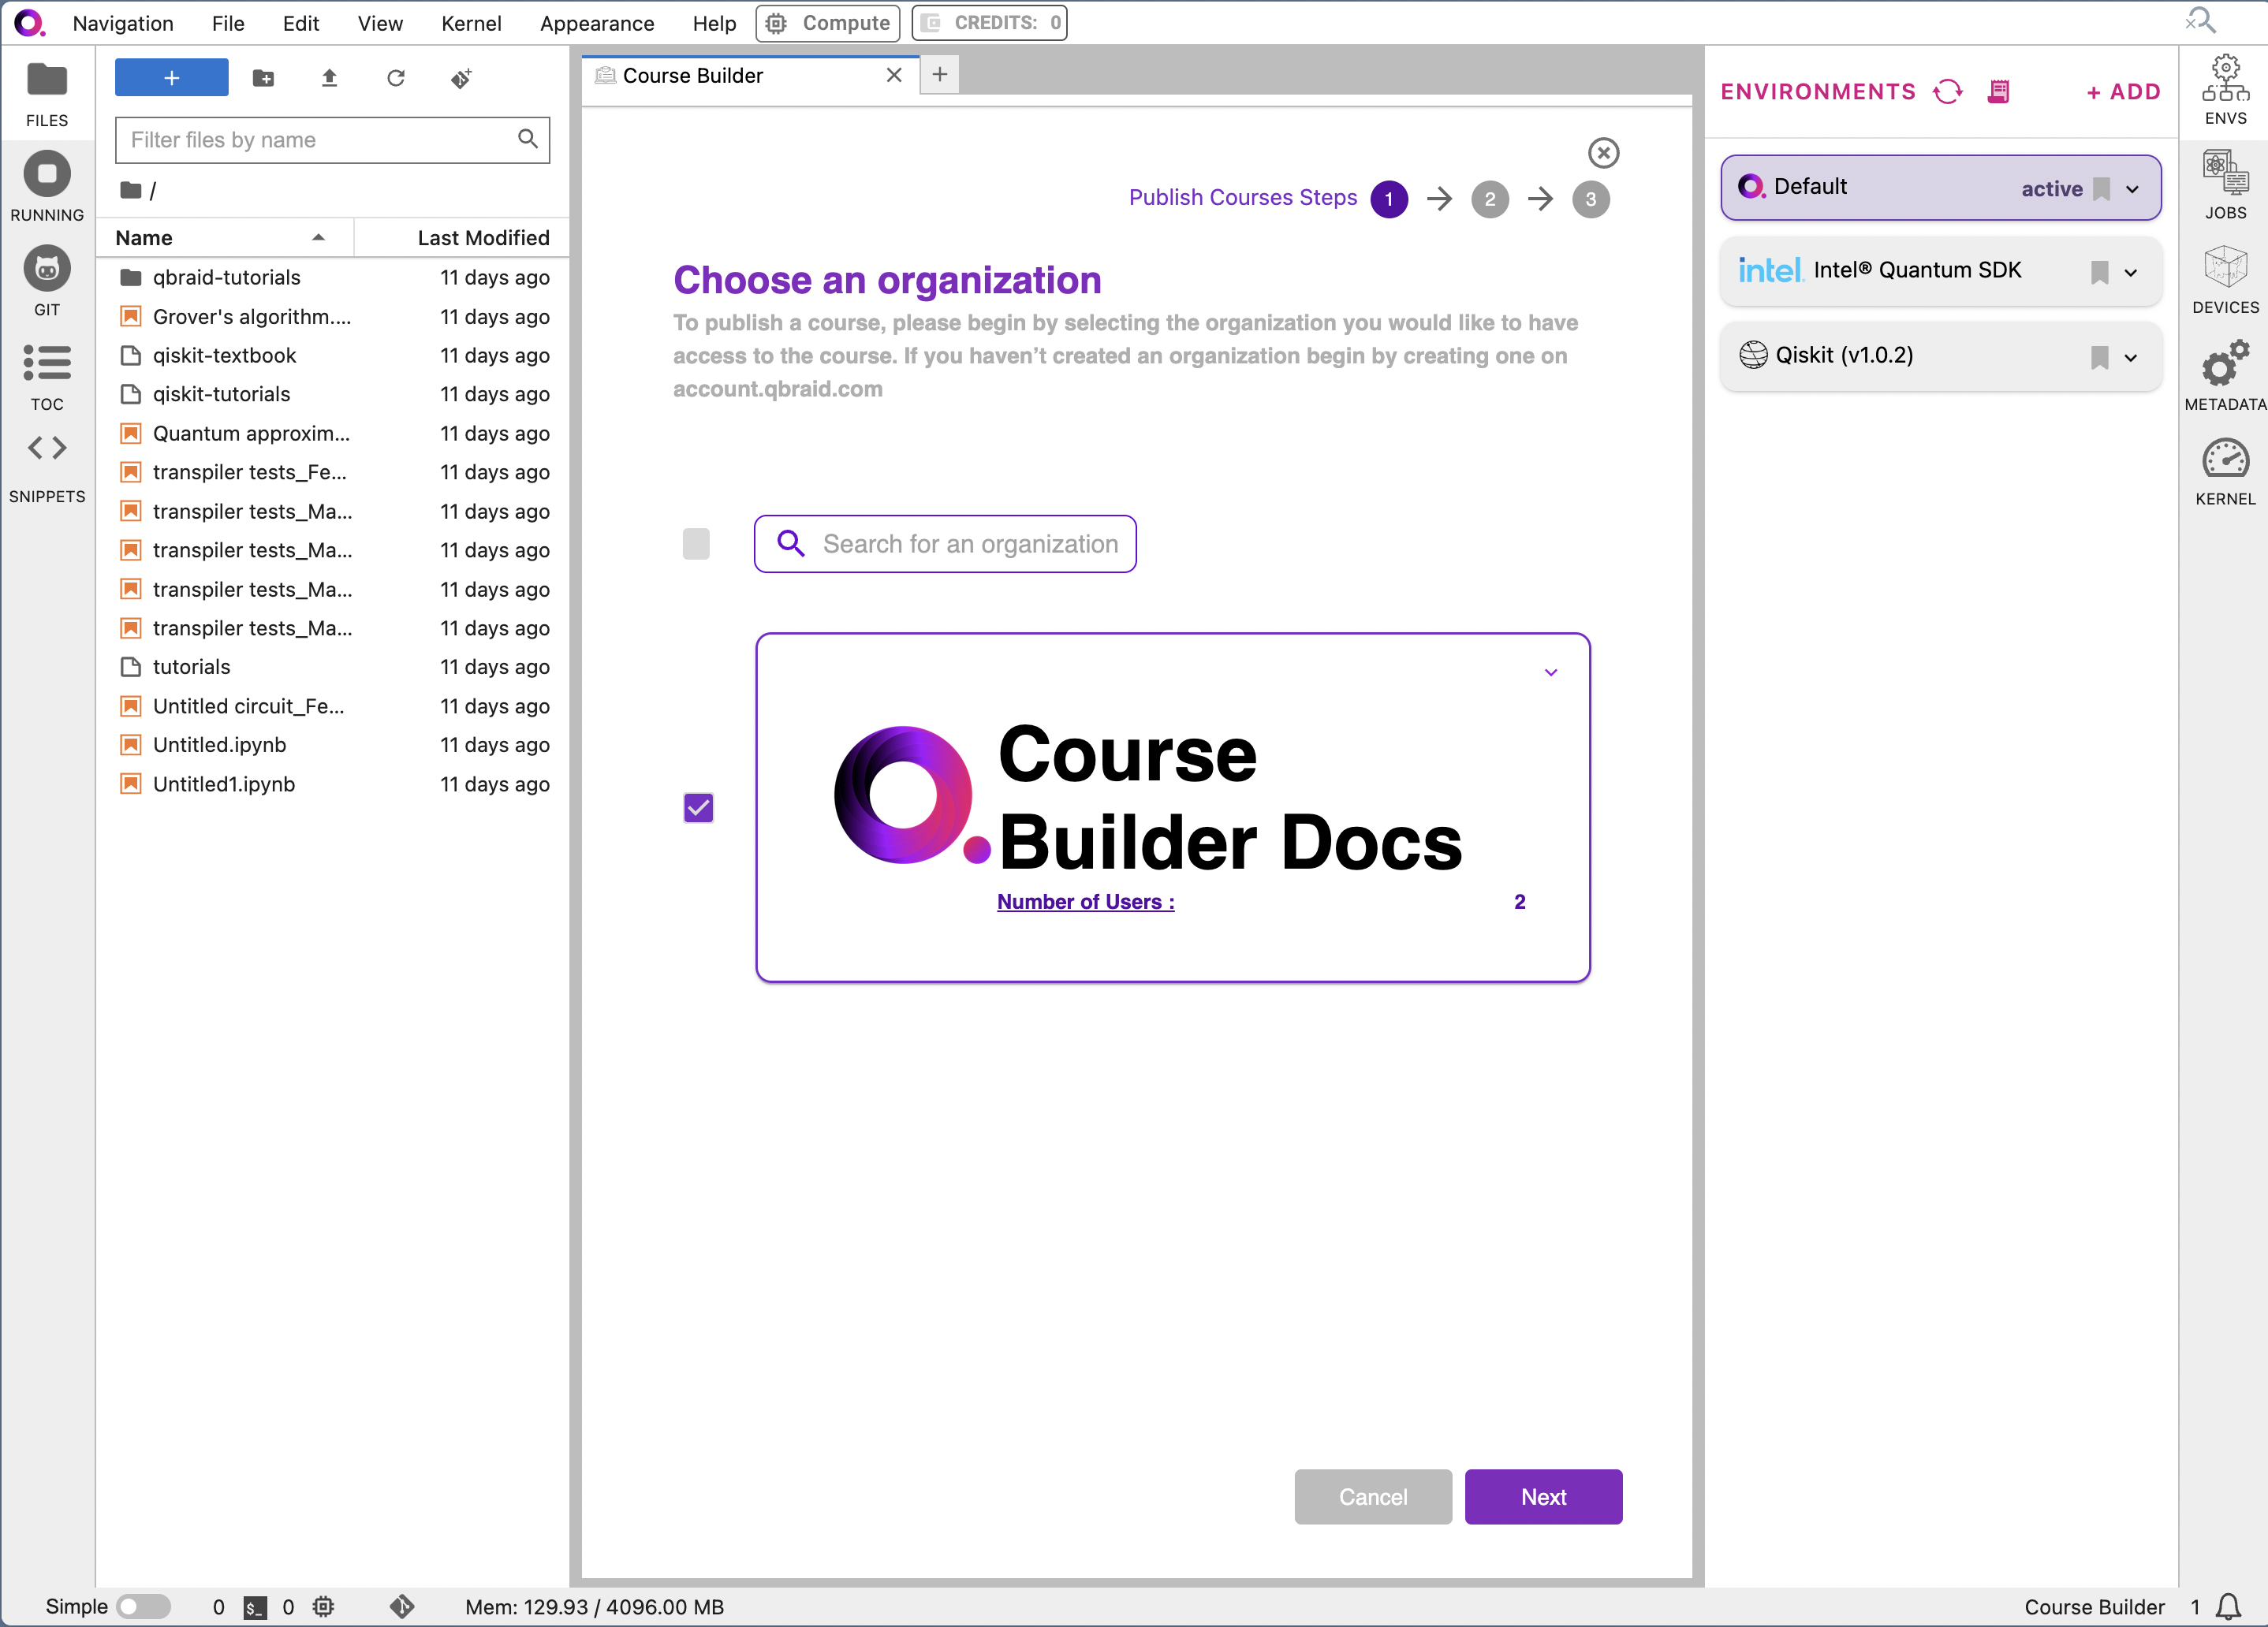Open the Help menu

point(714,23)
